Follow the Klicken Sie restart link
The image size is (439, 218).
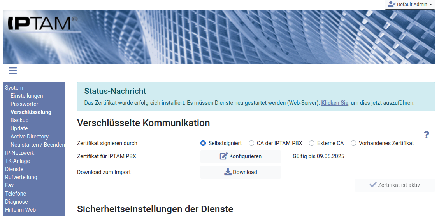click(x=335, y=103)
